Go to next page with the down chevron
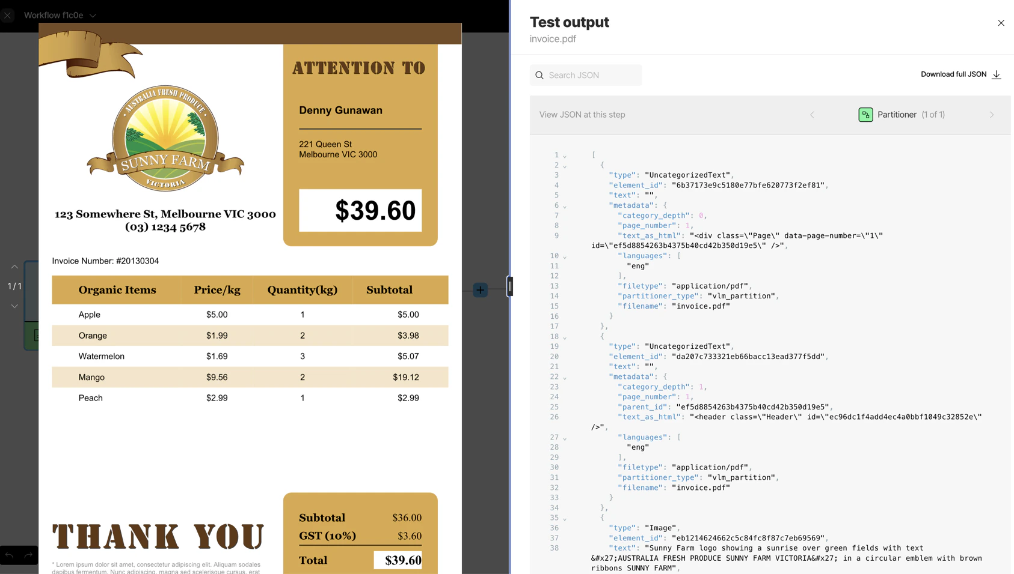The image size is (1014, 574). [x=14, y=306]
